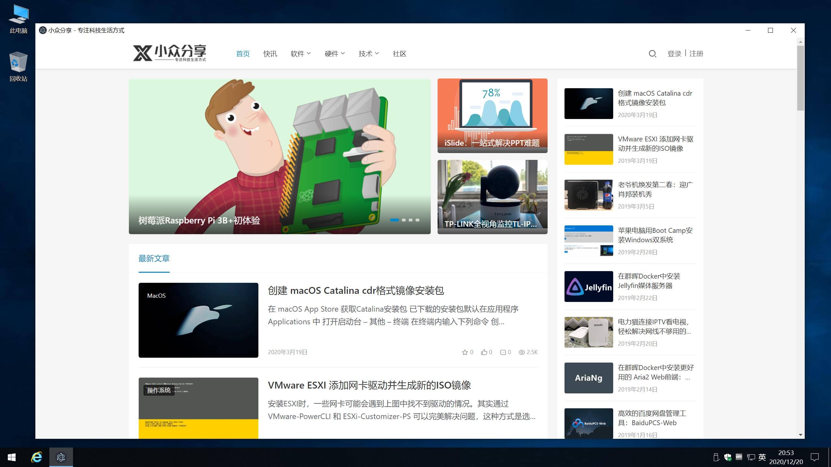Click the BaiduPCS-Web sidebar thumbnail
Viewport: 831px width, 467px height.
(589, 424)
